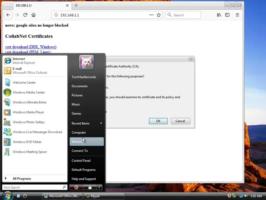
Task: Close the certificate dialog with X
Action: click(x=191, y=59)
